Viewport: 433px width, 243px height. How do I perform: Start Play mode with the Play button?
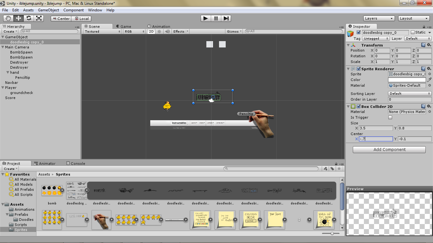tap(206, 18)
